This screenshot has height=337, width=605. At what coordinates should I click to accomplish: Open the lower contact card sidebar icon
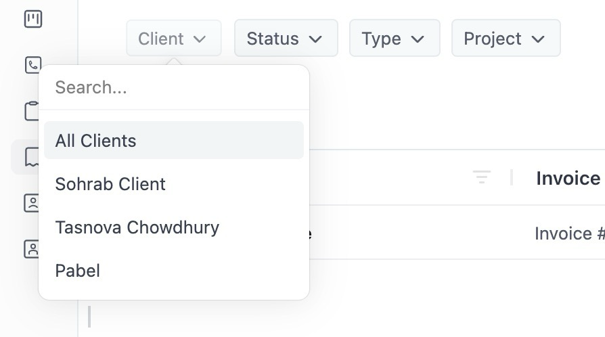[x=32, y=249]
